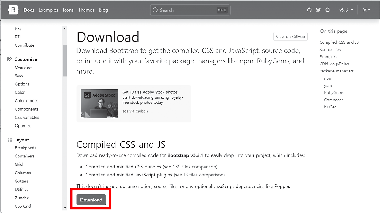Click the View on GitHub button

point(290,37)
